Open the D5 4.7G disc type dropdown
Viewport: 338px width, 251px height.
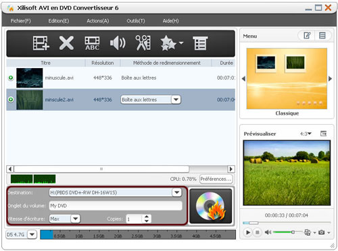32,234
